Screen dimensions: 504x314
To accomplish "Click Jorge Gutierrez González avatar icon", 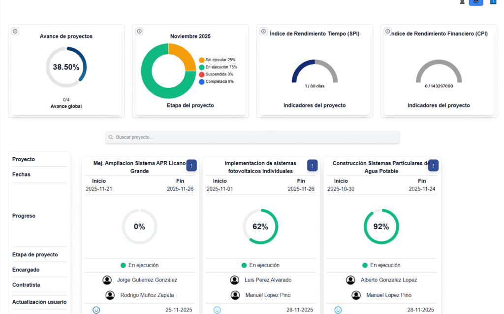I will pos(107,280).
